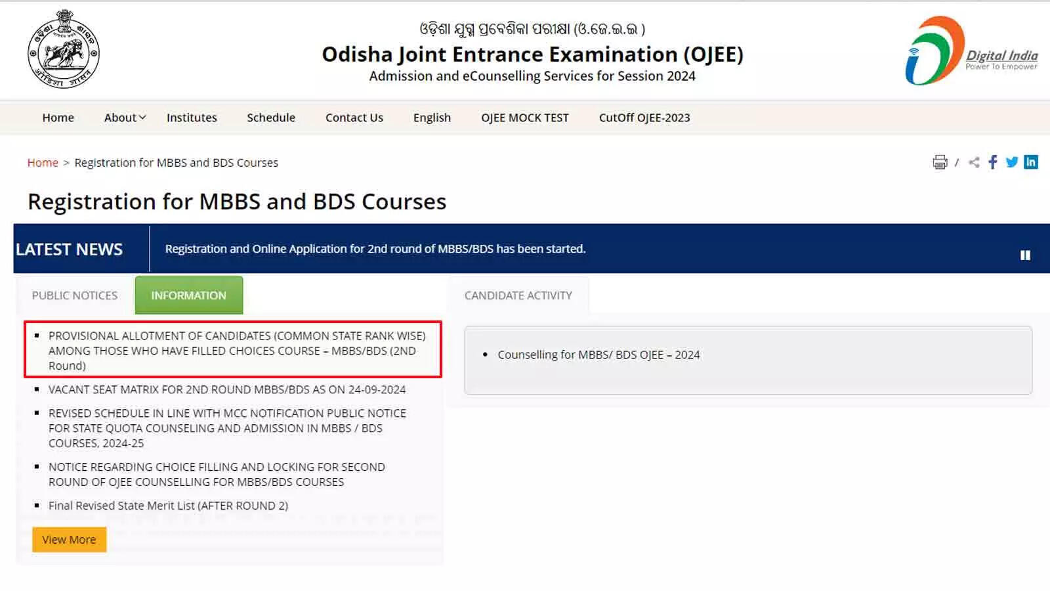
Task: Open the INFORMATION tab
Action: pyautogui.click(x=188, y=295)
